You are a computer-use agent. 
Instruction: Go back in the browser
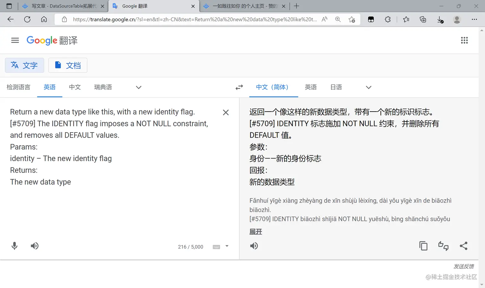click(x=11, y=19)
